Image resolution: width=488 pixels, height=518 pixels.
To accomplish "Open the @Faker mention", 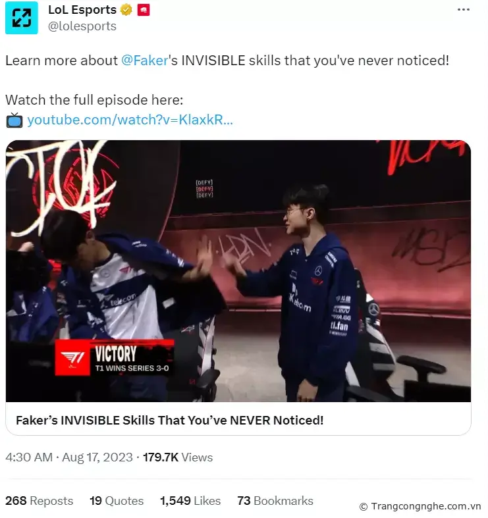I will coord(145,61).
